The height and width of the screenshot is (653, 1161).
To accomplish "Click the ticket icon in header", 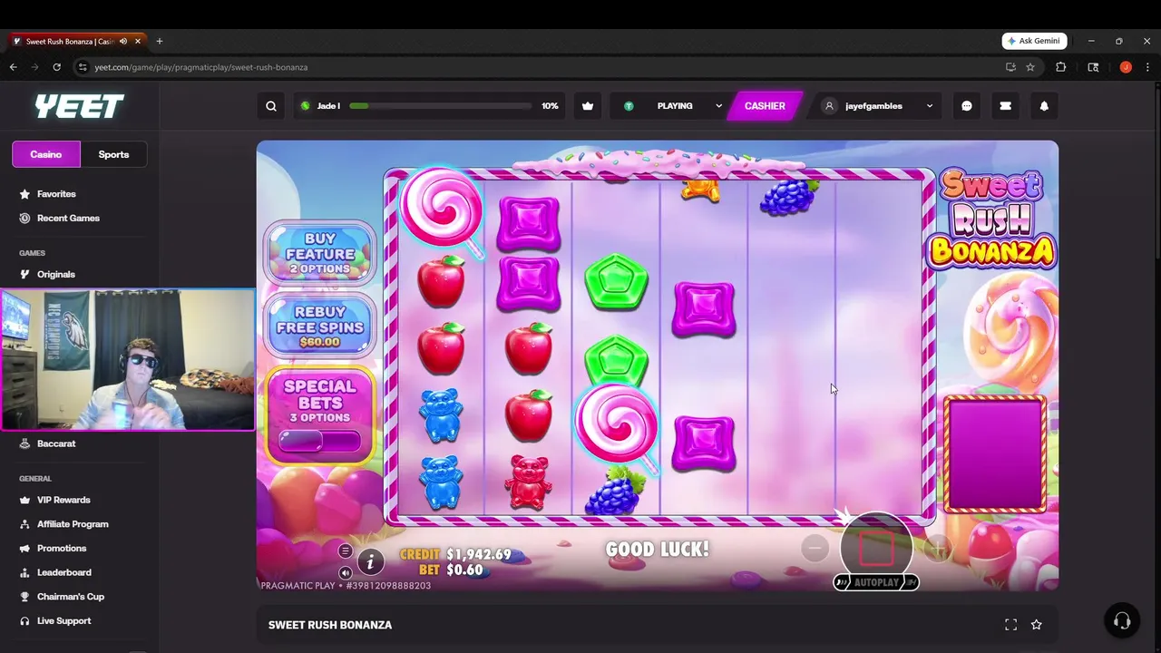I will point(1005,106).
